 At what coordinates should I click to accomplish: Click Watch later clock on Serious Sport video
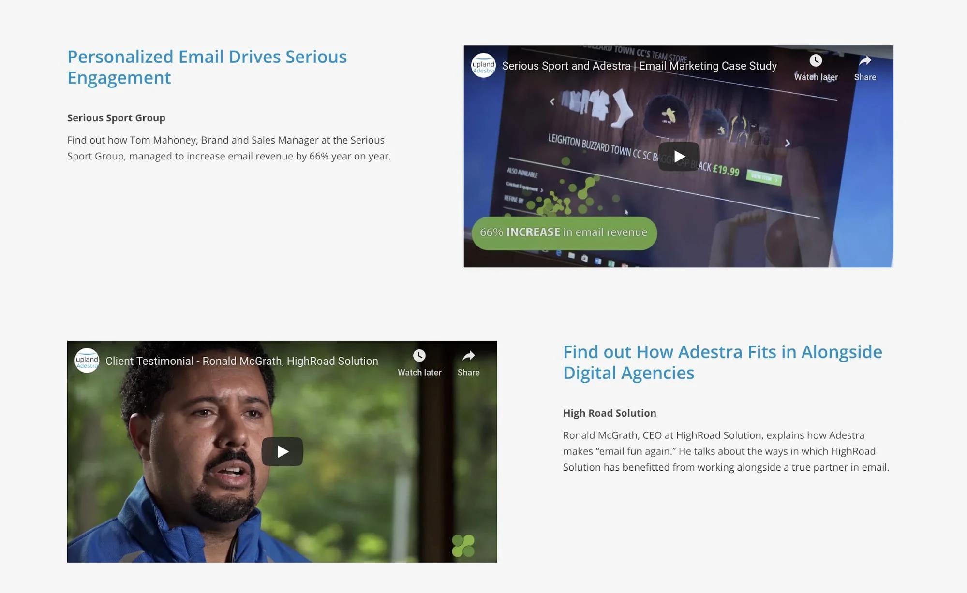pos(816,61)
